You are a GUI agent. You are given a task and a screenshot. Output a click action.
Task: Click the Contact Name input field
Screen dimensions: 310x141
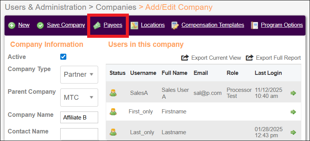click(79, 134)
